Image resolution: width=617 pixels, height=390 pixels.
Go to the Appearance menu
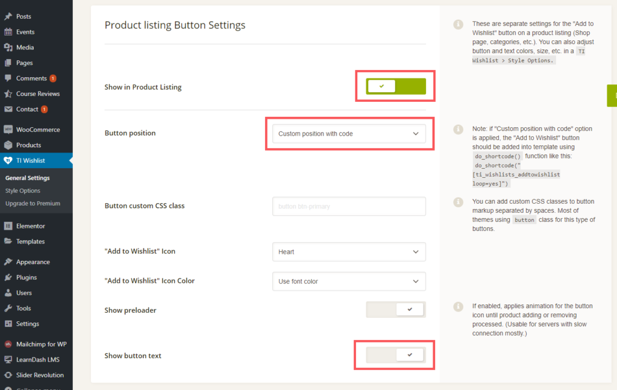coord(33,262)
